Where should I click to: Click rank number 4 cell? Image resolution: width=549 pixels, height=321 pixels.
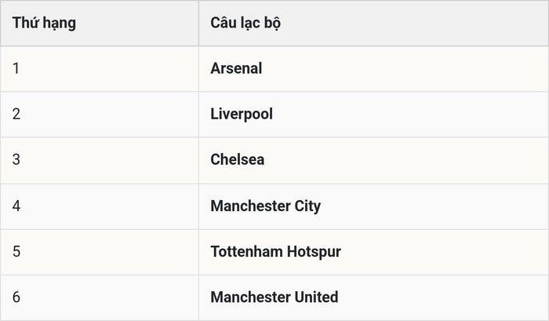point(100,206)
